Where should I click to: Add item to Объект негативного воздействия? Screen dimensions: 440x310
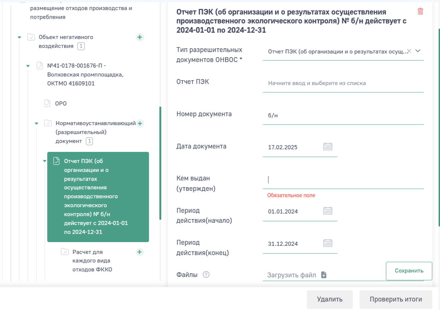(140, 37)
